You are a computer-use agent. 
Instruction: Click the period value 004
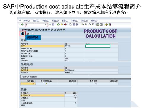coord(67,59)
